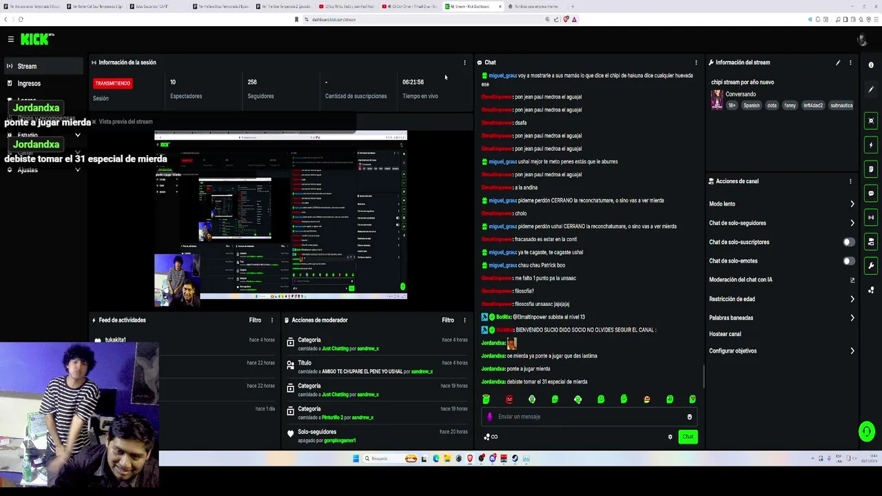Toggle Chat de solo-suscriptores switch
Image resolution: width=882 pixels, height=496 pixels.
click(849, 242)
